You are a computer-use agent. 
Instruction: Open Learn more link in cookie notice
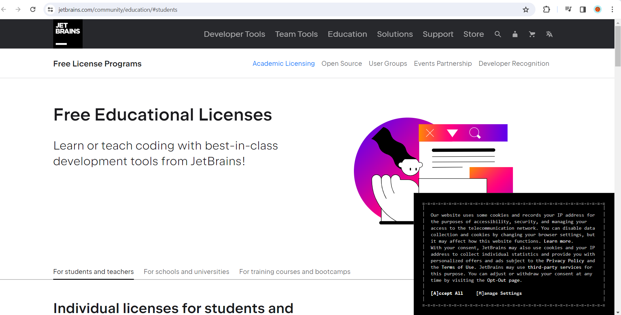[557, 241]
